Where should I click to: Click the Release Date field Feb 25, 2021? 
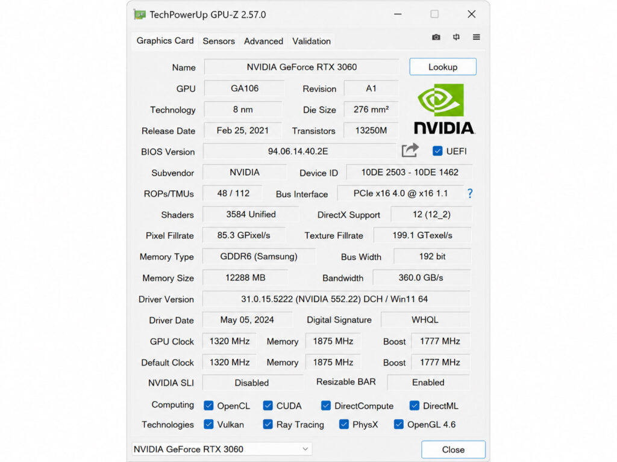pyautogui.click(x=243, y=131)
